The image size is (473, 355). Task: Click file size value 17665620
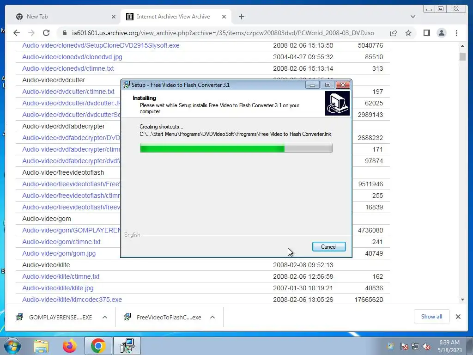point(369,300)
